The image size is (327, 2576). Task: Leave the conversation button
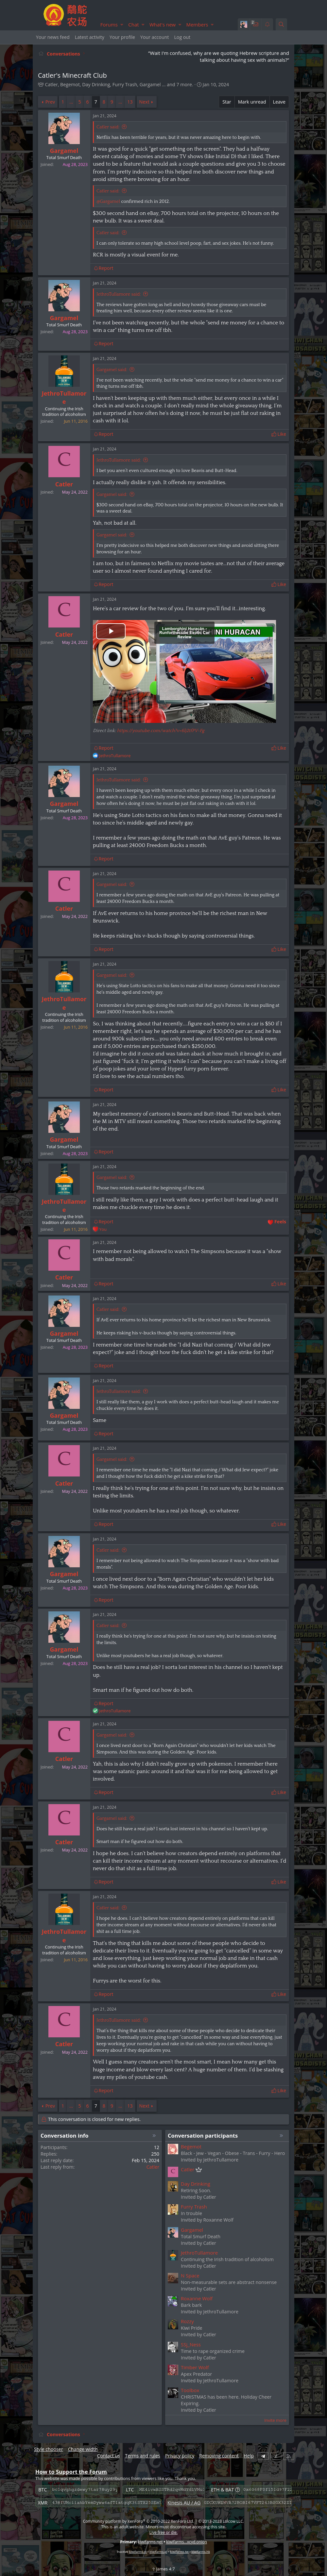(279, 101)
